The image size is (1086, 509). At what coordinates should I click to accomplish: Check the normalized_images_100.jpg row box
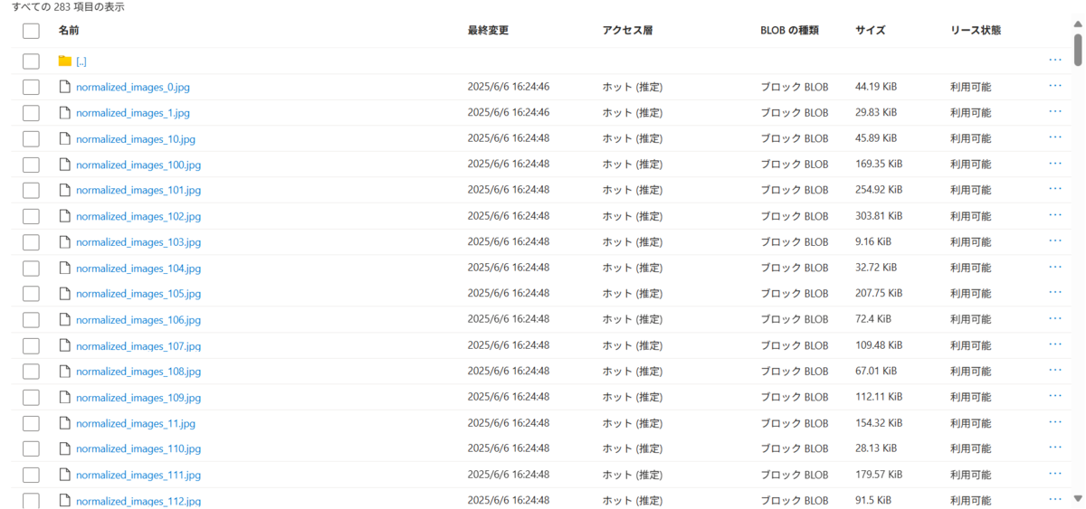click(x=31, y=165)
